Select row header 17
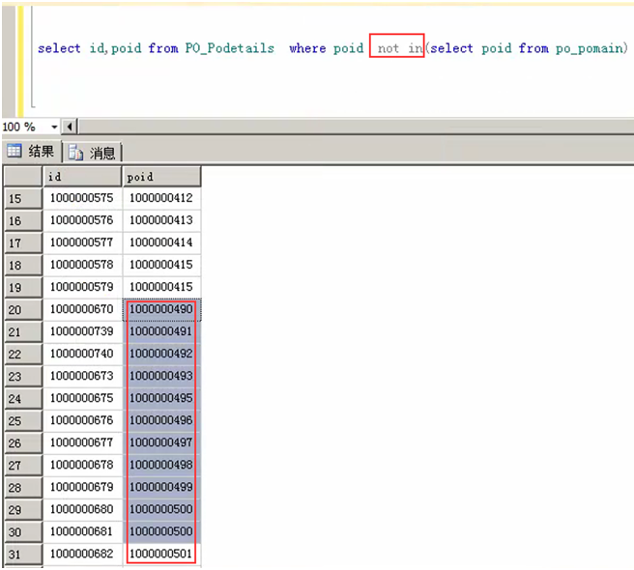This screenshot has height=570, width=634. point(23,242)
